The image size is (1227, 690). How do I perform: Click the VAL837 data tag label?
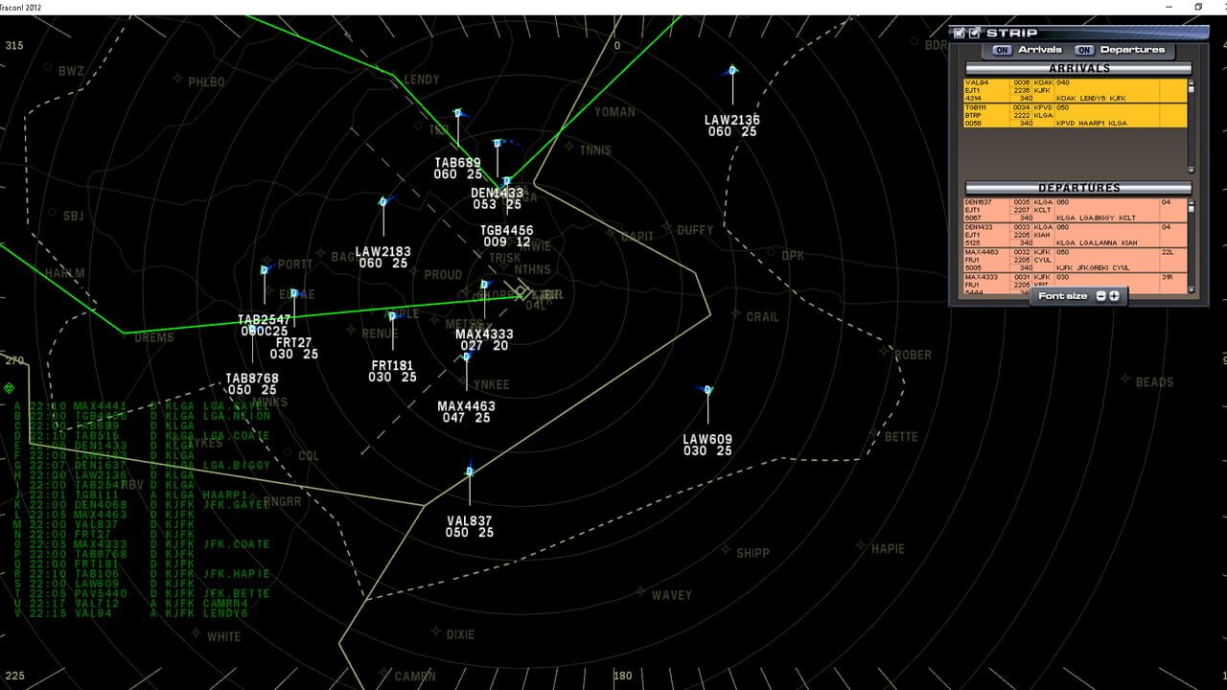470,527
